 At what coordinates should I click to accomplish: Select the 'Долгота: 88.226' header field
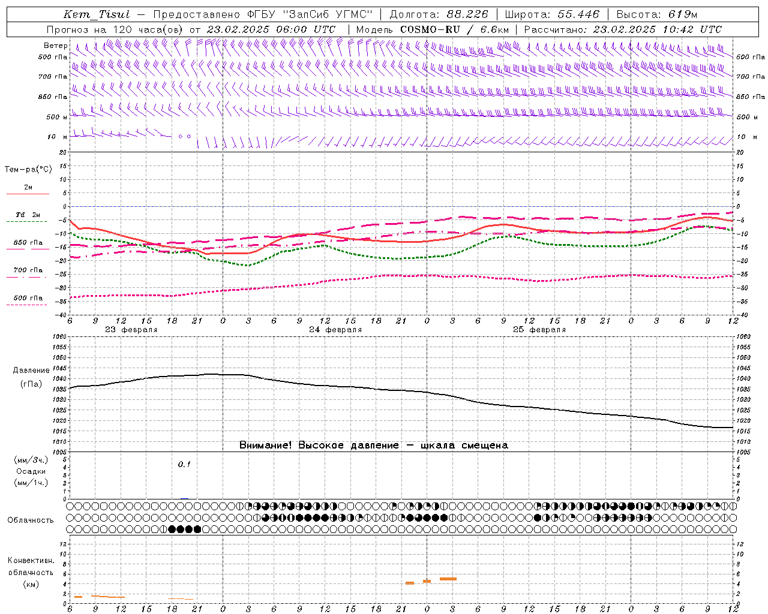click(x=439, y=14)
